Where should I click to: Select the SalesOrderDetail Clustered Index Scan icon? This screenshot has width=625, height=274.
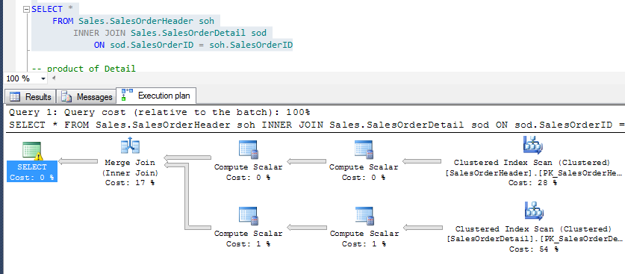tap(534, 211)
